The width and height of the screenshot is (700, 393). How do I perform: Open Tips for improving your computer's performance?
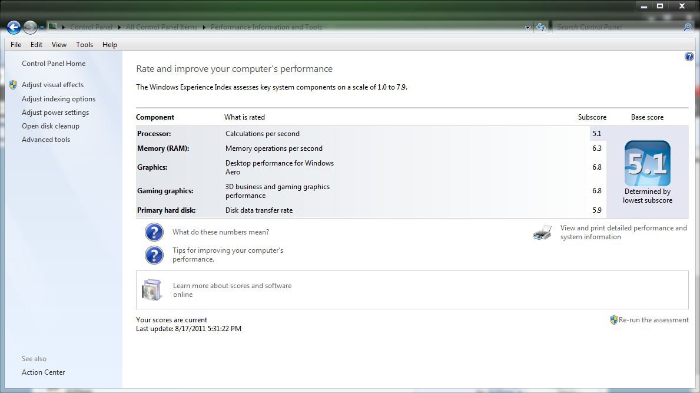(x=228, y=255)
